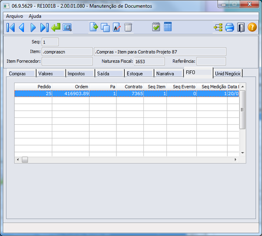Go to first record arrow icon
The width and height of the screenshot is (262, 236).
pyautogui.click(x=11, y=27)
